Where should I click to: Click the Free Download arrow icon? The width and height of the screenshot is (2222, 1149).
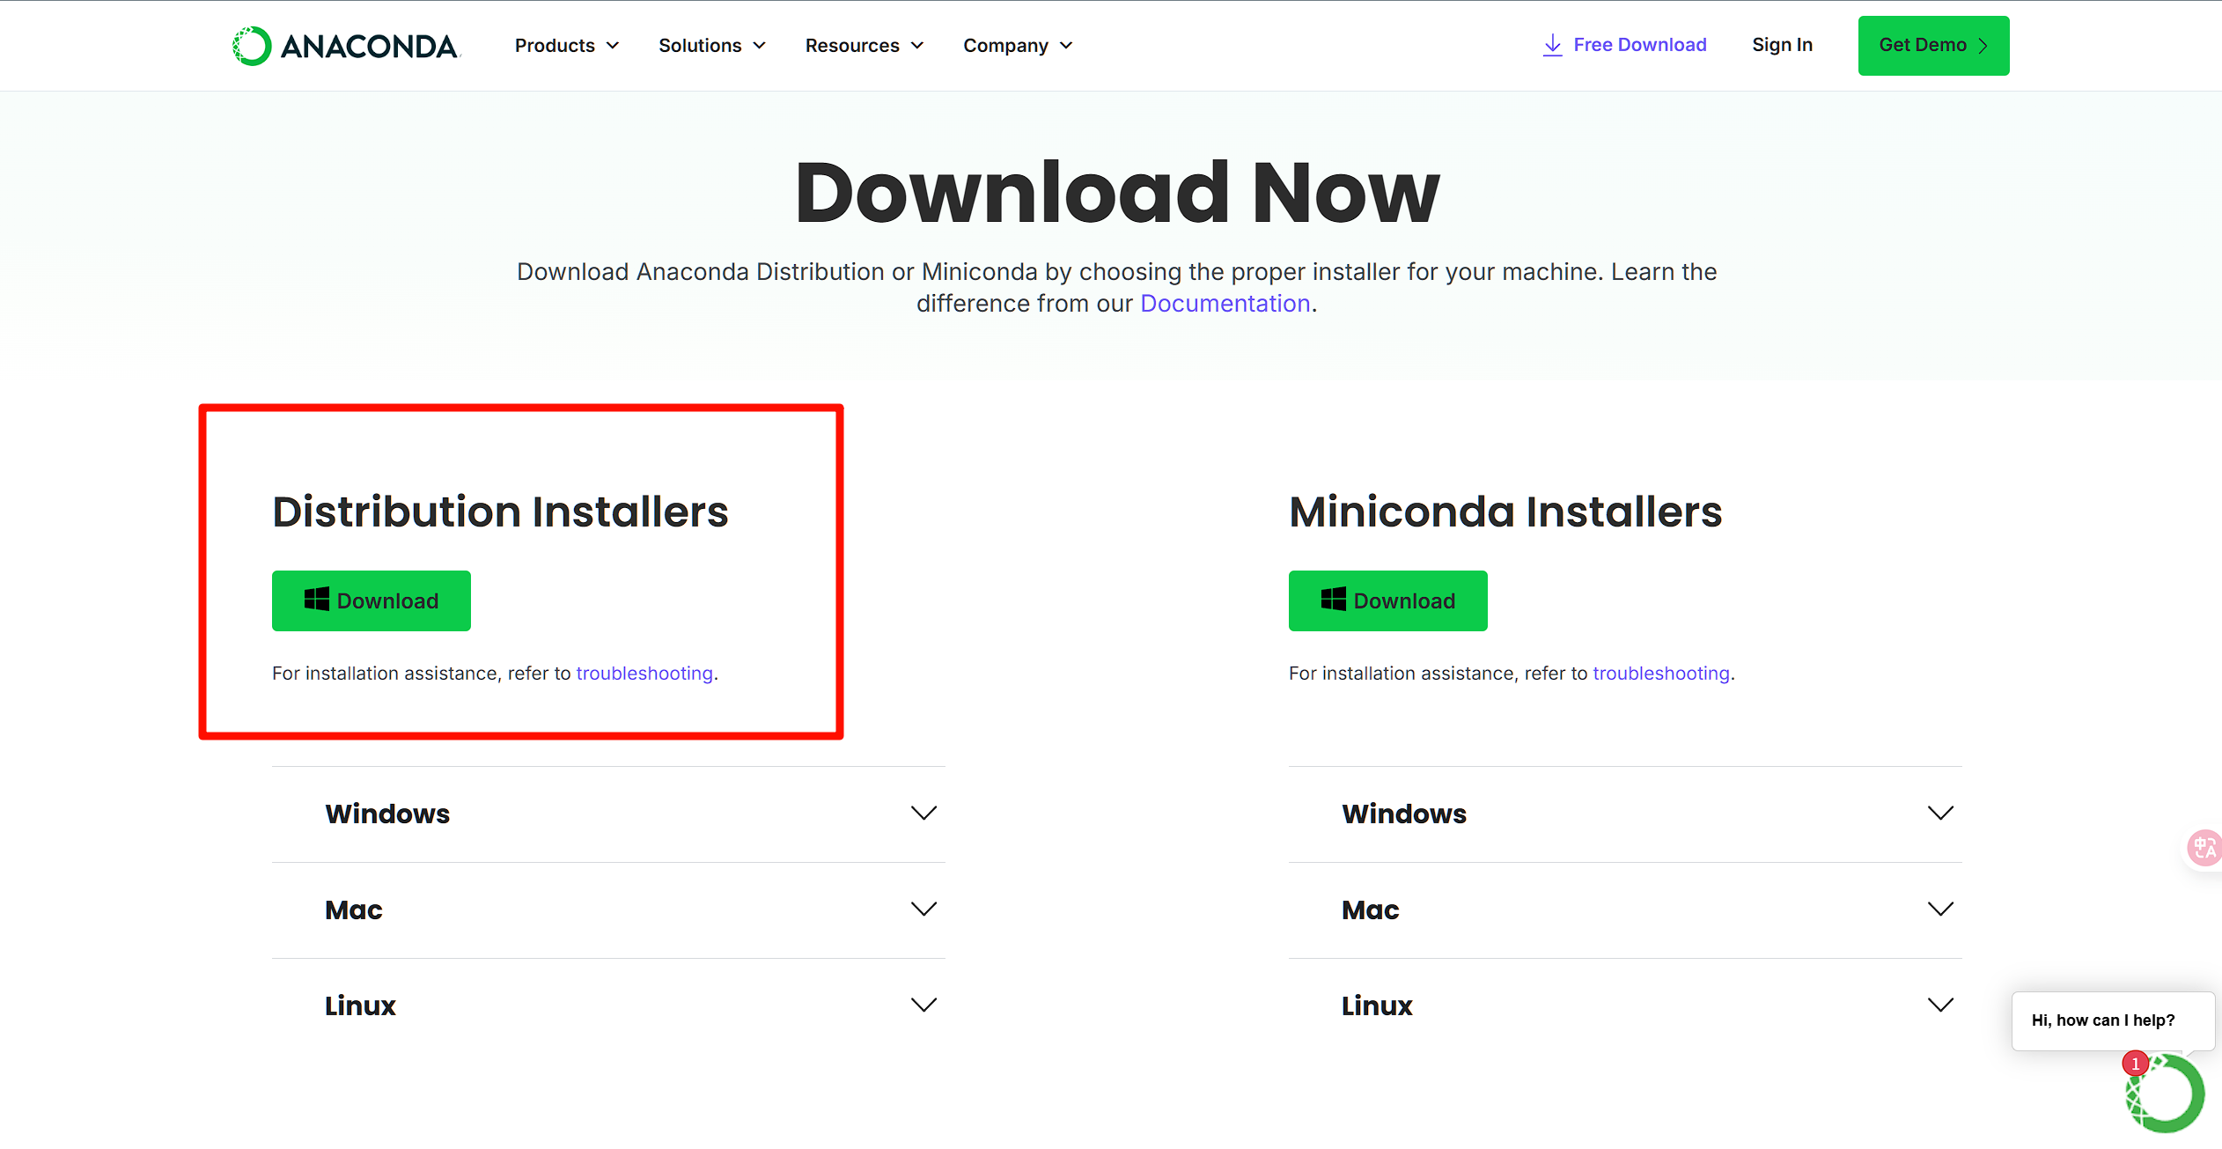click(x=1552, y=45)
